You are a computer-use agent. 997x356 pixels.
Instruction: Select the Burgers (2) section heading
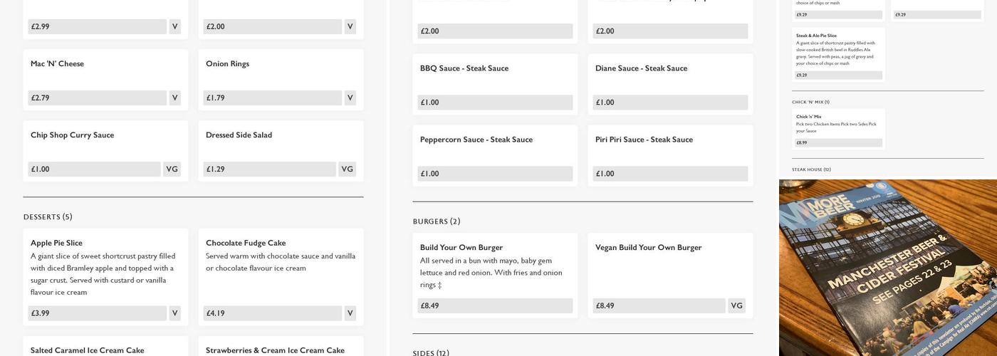pyautogui.click(x=437, y=221)
